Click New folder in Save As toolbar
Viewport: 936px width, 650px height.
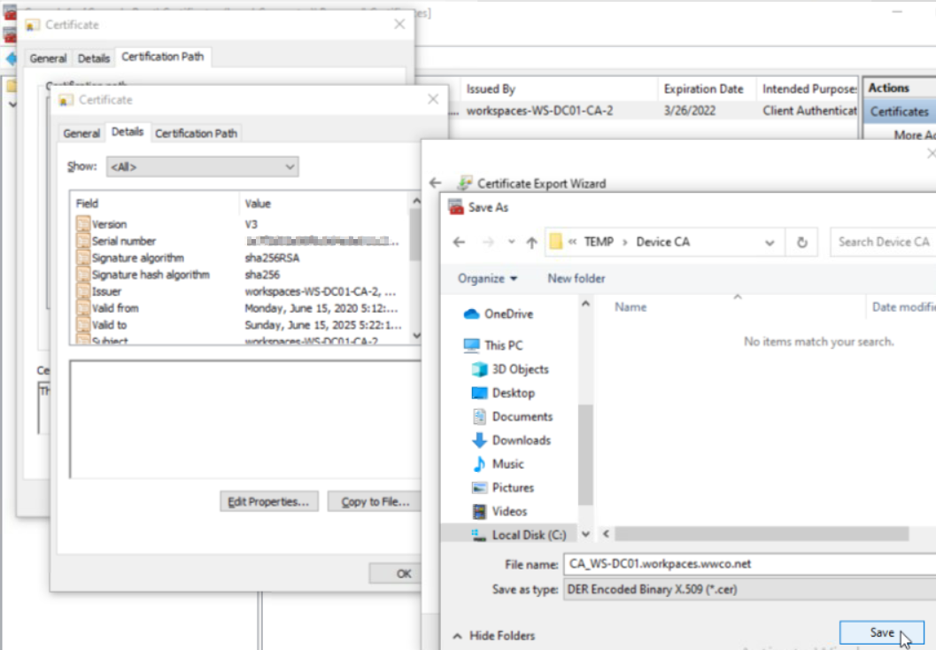coord(576,278)
